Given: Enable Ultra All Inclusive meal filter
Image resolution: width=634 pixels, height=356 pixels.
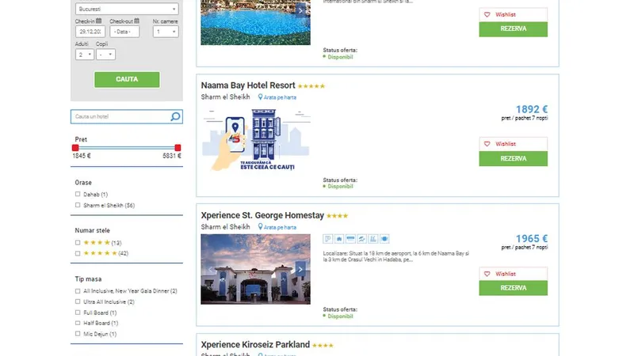Looking at the screenshot, I should pyautogui.click(x=78, y=301).
